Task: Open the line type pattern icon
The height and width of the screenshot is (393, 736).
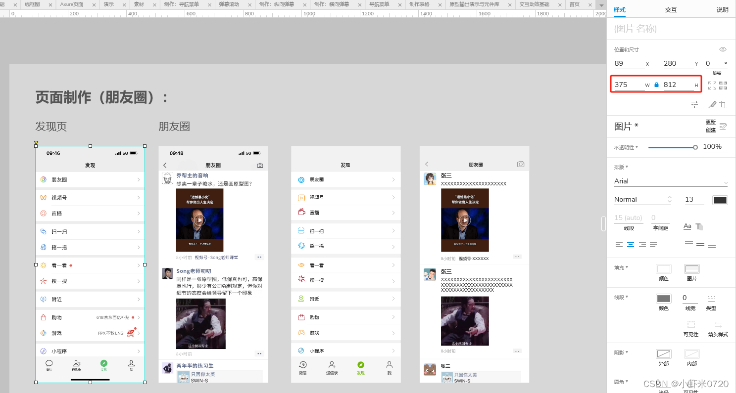Action: [x=711, y=299]
